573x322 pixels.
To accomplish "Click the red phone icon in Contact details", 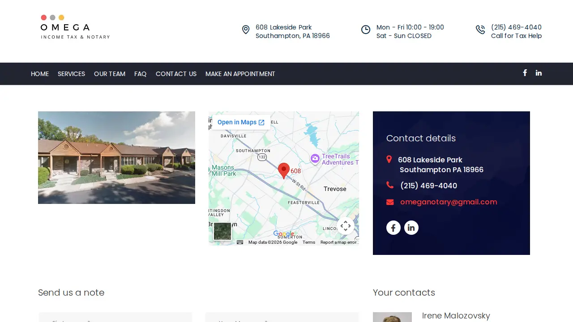I will click(390, 185).
